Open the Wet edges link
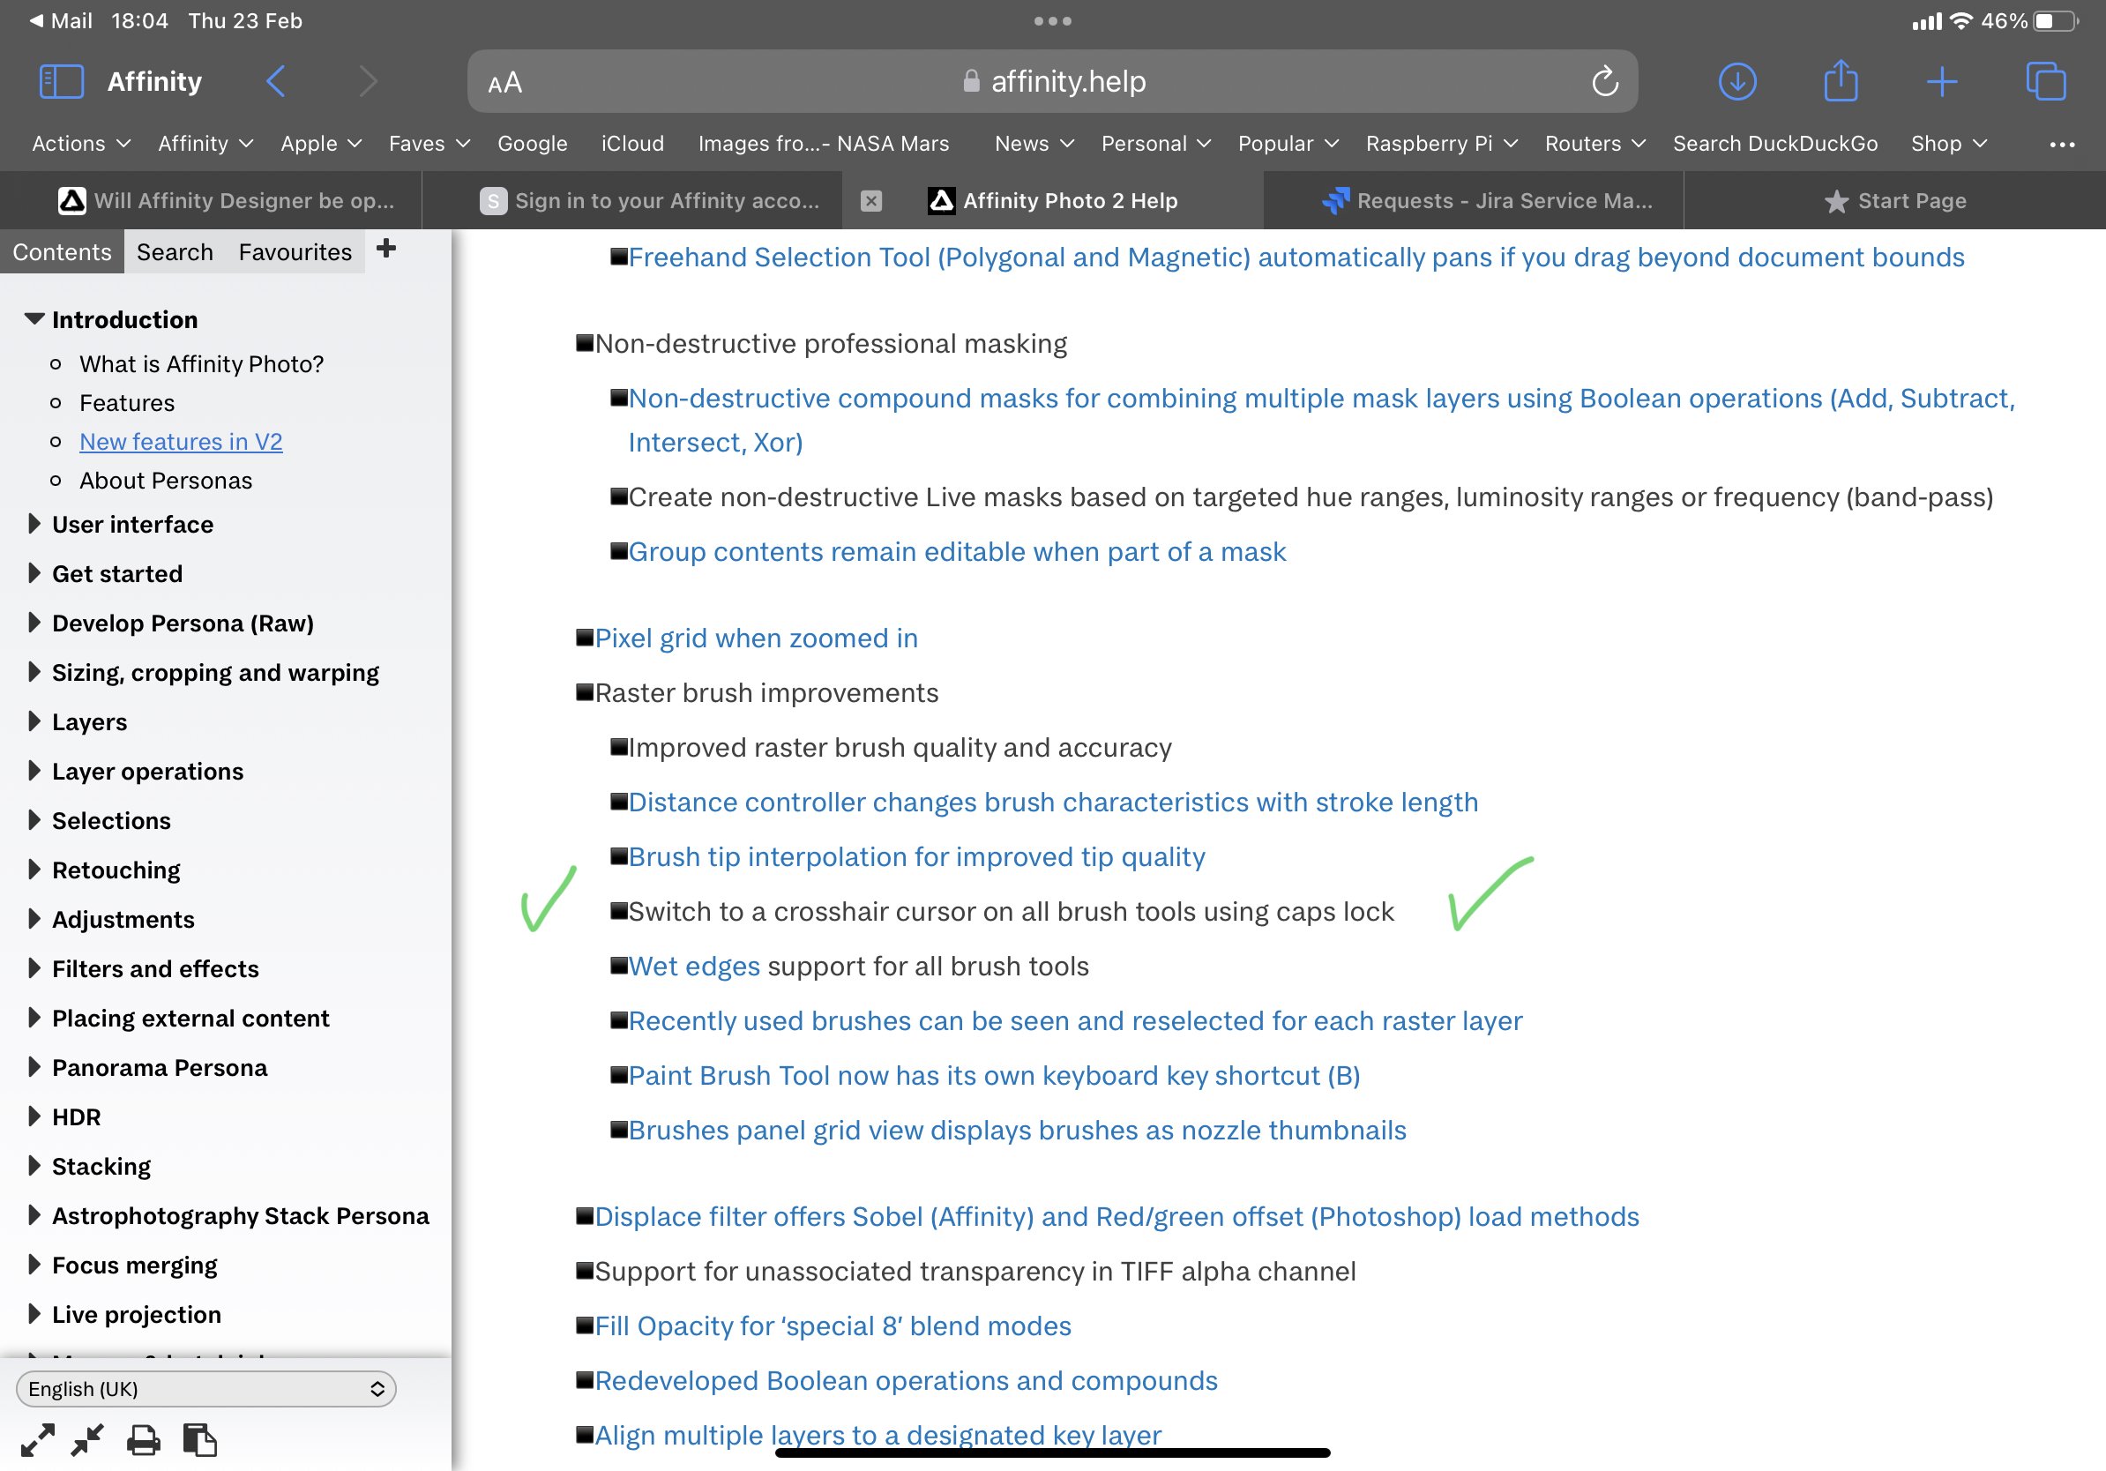 click(693, 967)
